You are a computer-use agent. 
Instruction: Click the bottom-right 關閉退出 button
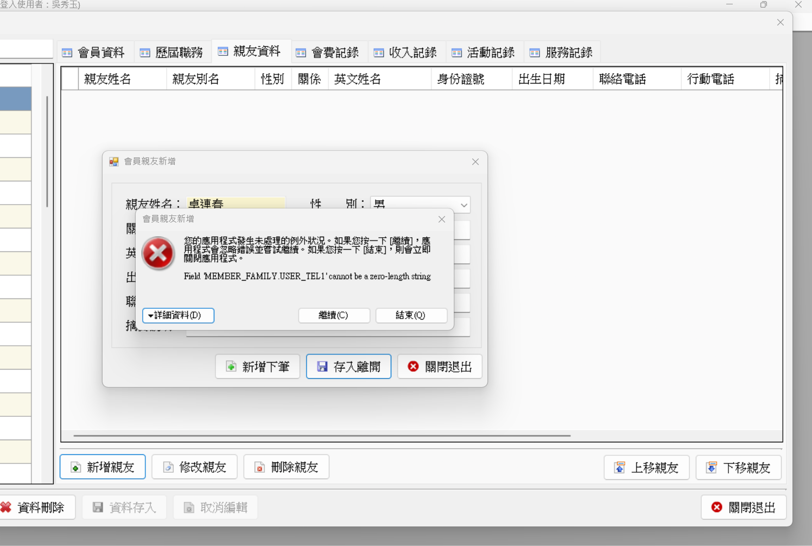[x=744, y=507]
